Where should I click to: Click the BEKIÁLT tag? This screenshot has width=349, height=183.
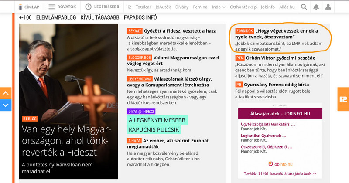135,31
